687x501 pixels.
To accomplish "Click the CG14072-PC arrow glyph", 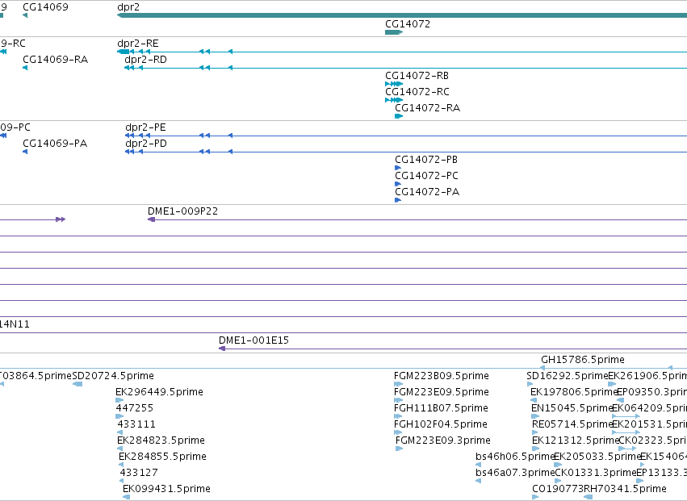I will (398, 185).
